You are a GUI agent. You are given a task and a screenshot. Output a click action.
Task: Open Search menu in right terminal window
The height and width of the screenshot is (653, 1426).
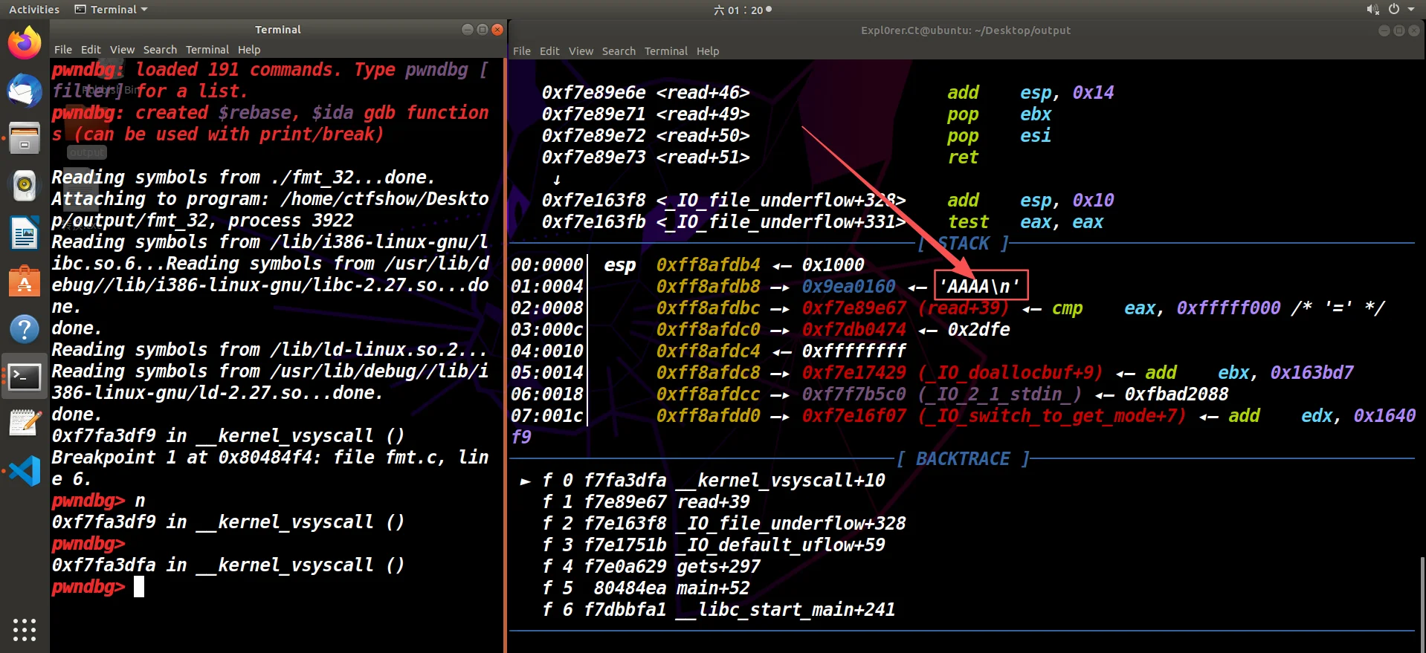(619, 51)
